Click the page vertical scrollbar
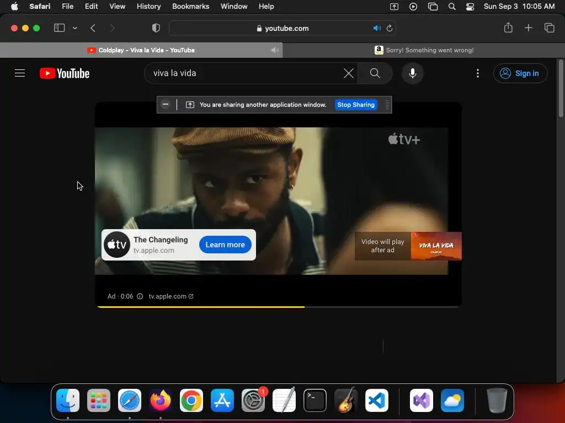 point(561,89)
